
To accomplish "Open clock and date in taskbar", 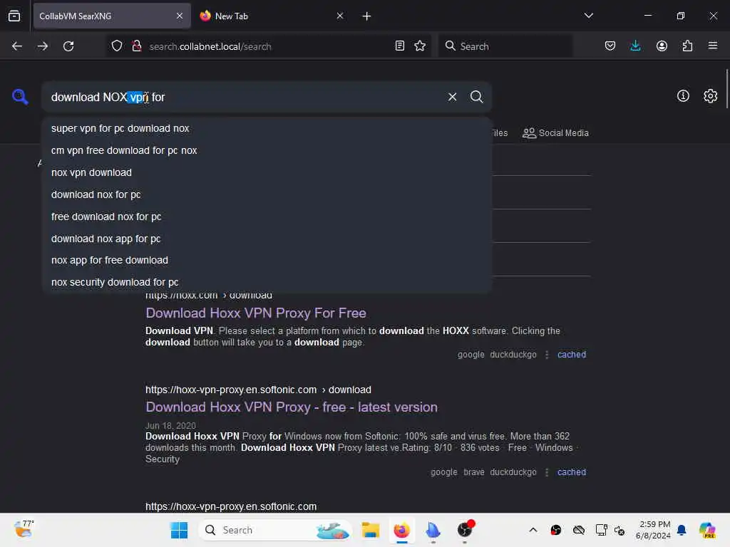I will [653, 530].
